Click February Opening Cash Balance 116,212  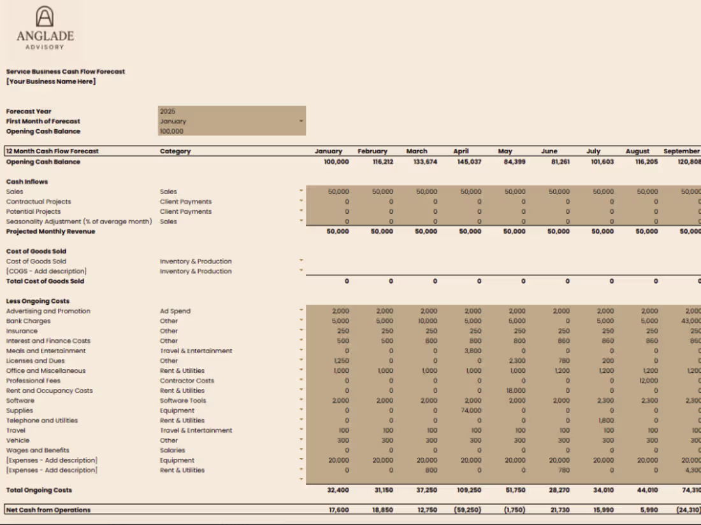point(383,162)
